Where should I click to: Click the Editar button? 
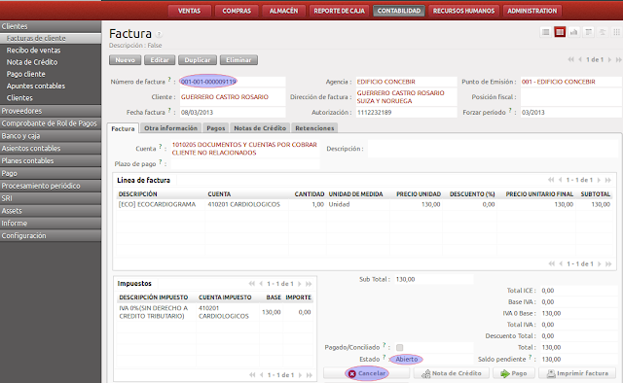160,60
